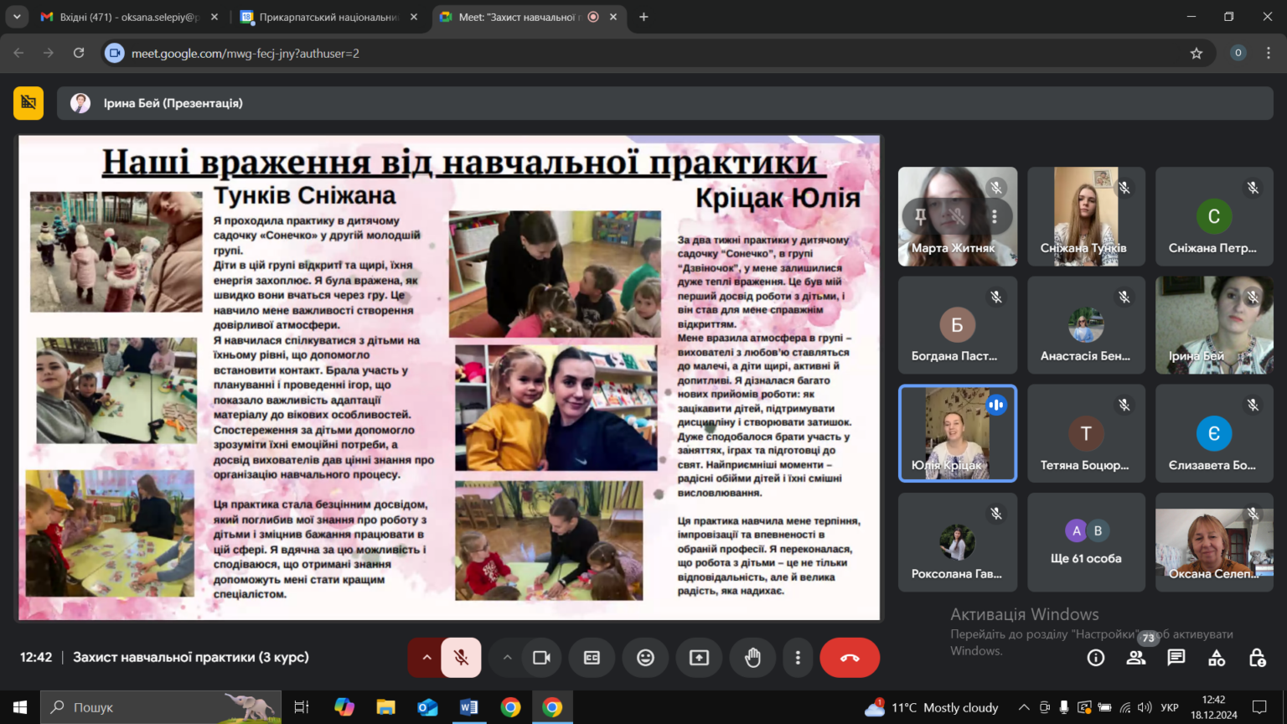This screenshot has height=724, width=1287.
Task: Turn on closed captions
Action: pos(592,658)
